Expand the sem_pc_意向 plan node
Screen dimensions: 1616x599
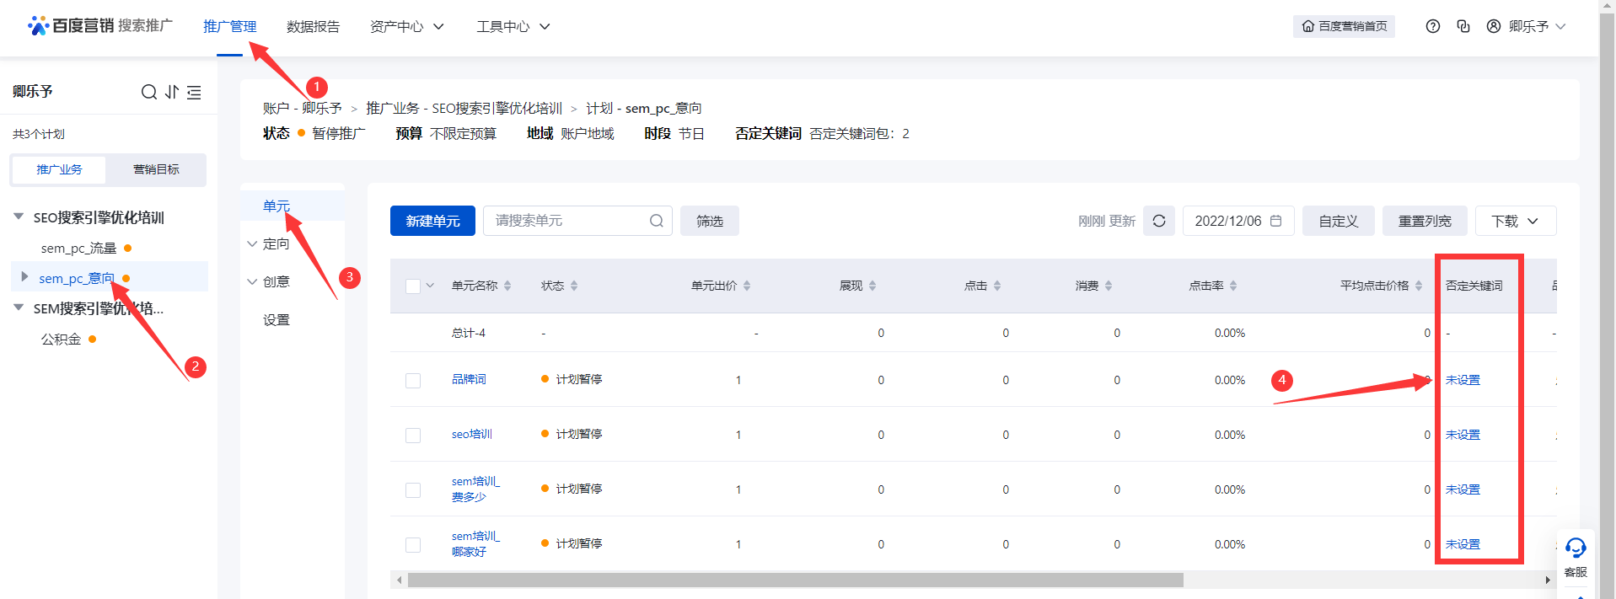pos(24,276)
